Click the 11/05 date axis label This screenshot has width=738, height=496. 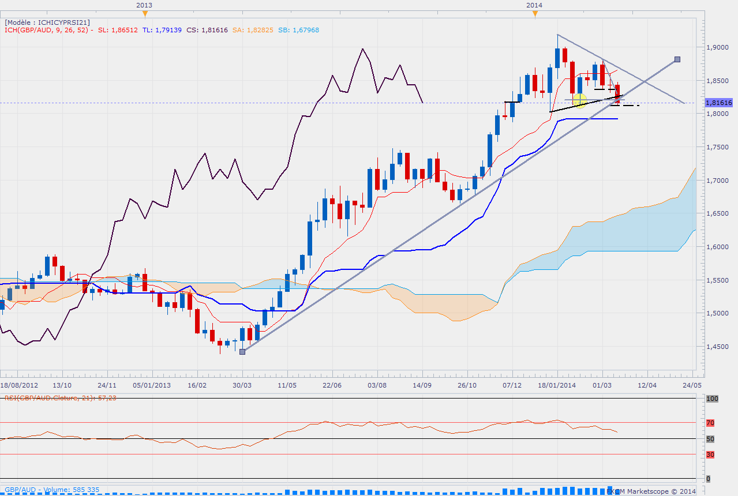click(287, 384)
